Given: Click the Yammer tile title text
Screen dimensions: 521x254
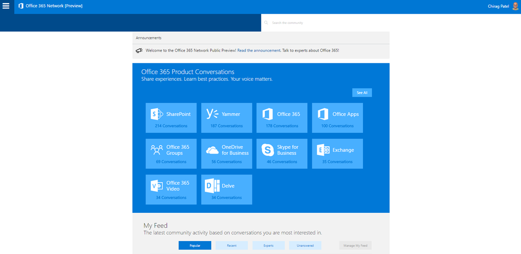Looking at the screenshot, I should tap(231, 114).
